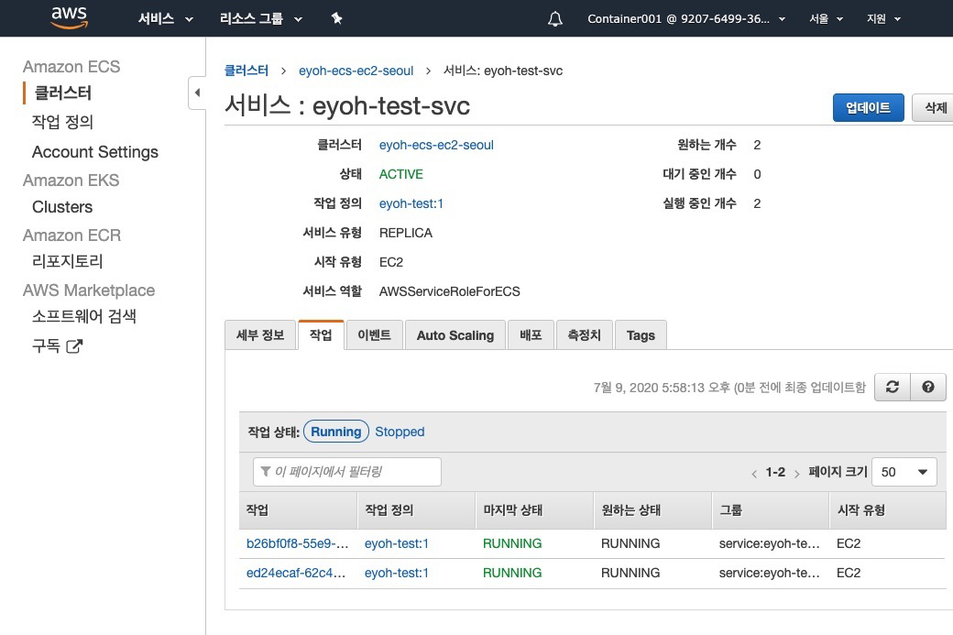The height and width of the screenshot is (635, 953).
Task: Go to the next page arrow
Action: (x=797, y=474)
